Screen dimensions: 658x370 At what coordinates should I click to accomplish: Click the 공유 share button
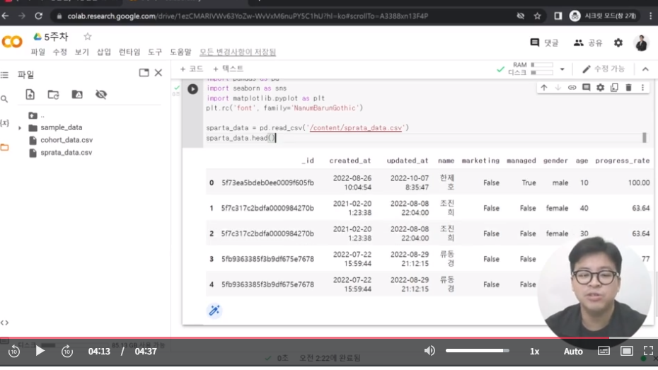pos(588,42)
